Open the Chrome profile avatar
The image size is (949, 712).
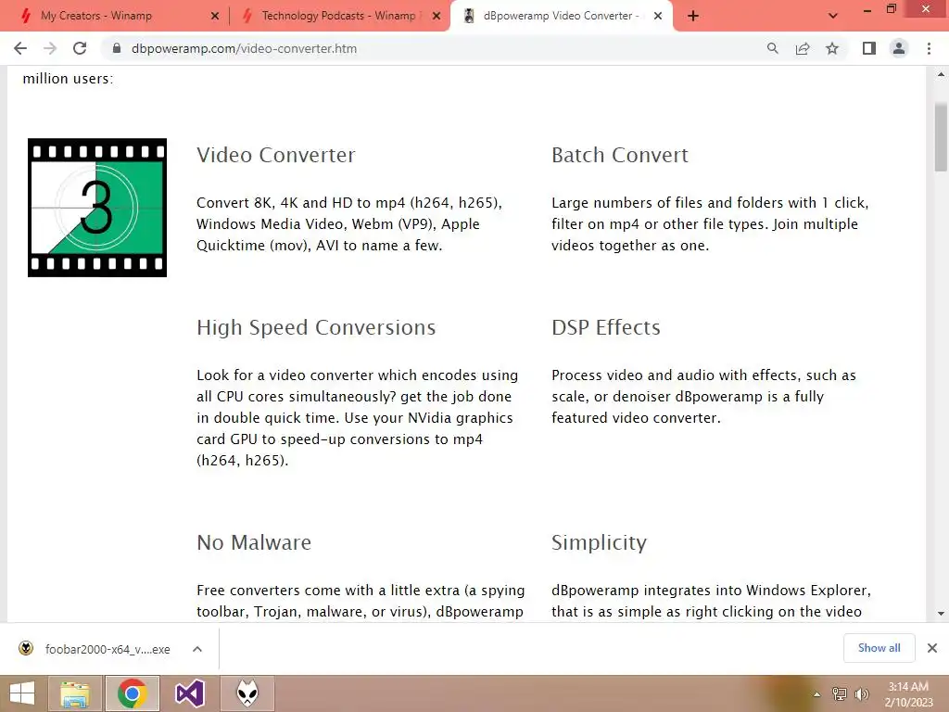pyautogui.click(x=899, y=48)
